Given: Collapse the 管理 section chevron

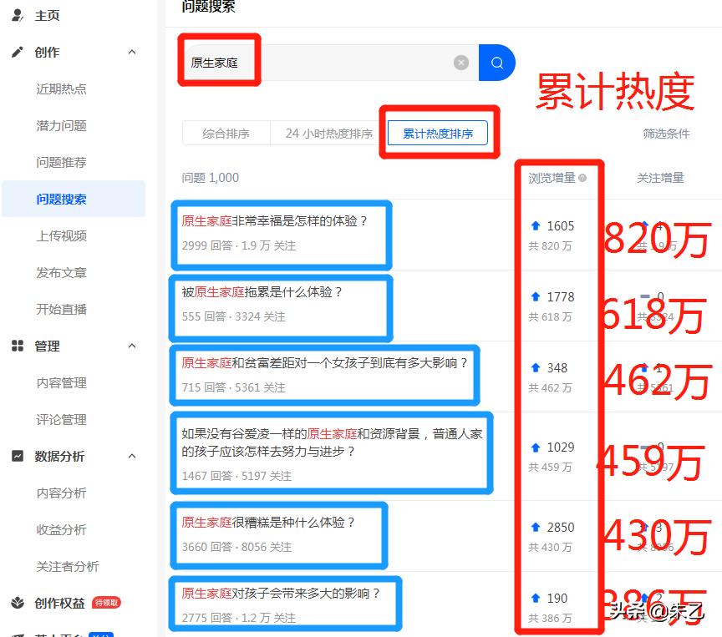Looking at the screenshot, I should tap(130, 346).
